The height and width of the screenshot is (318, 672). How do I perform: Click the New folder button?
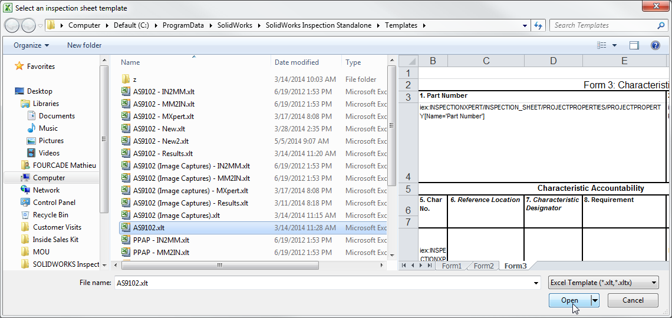coord(84,45)
